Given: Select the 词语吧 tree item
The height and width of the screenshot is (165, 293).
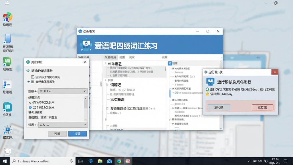Looking at the screenshot, I should pos(116,85).
